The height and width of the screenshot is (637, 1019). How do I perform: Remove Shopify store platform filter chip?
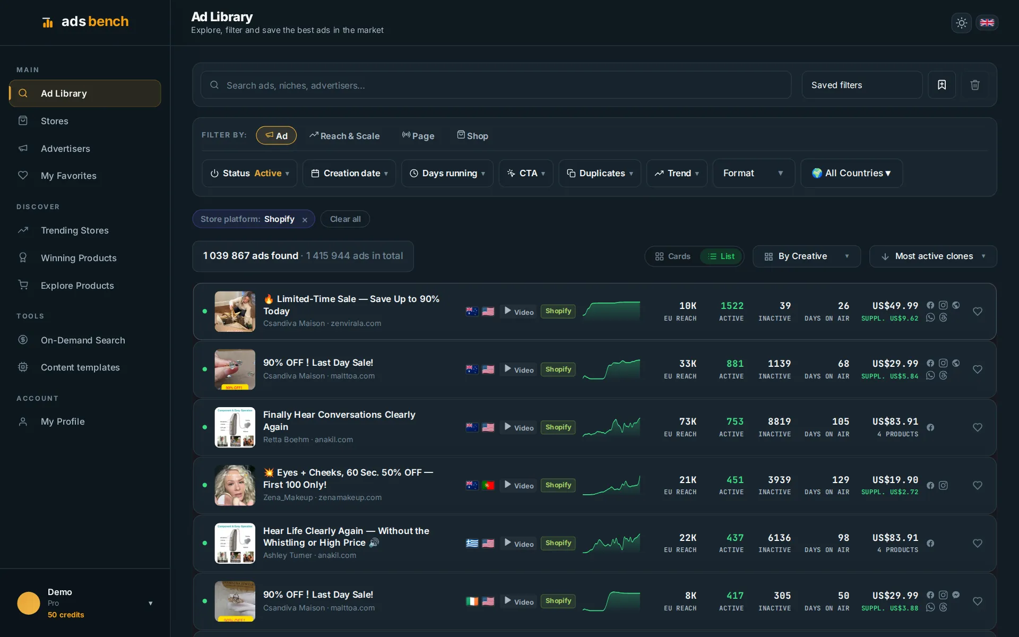coord(305,220)
